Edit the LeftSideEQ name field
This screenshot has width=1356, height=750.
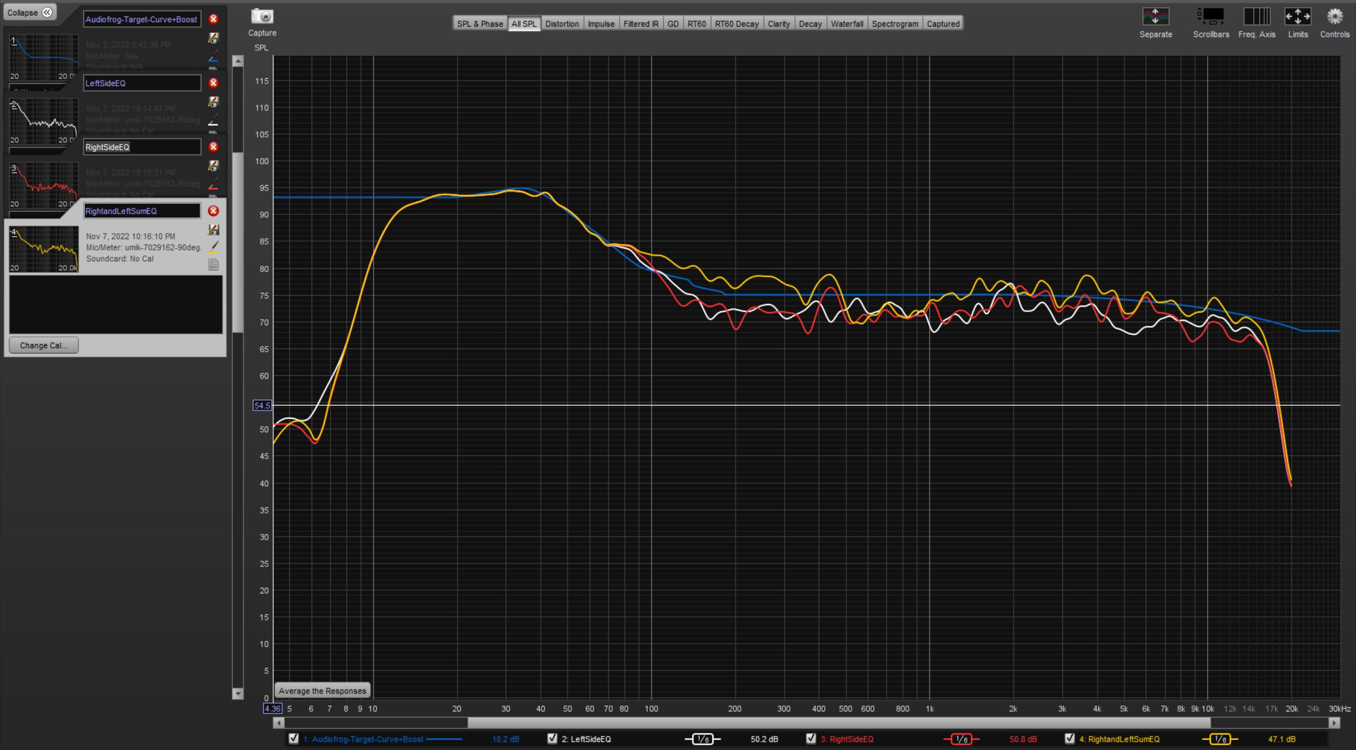(142, 83)
